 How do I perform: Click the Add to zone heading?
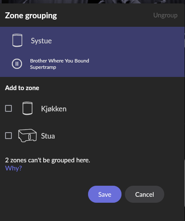tap(22, 88)
